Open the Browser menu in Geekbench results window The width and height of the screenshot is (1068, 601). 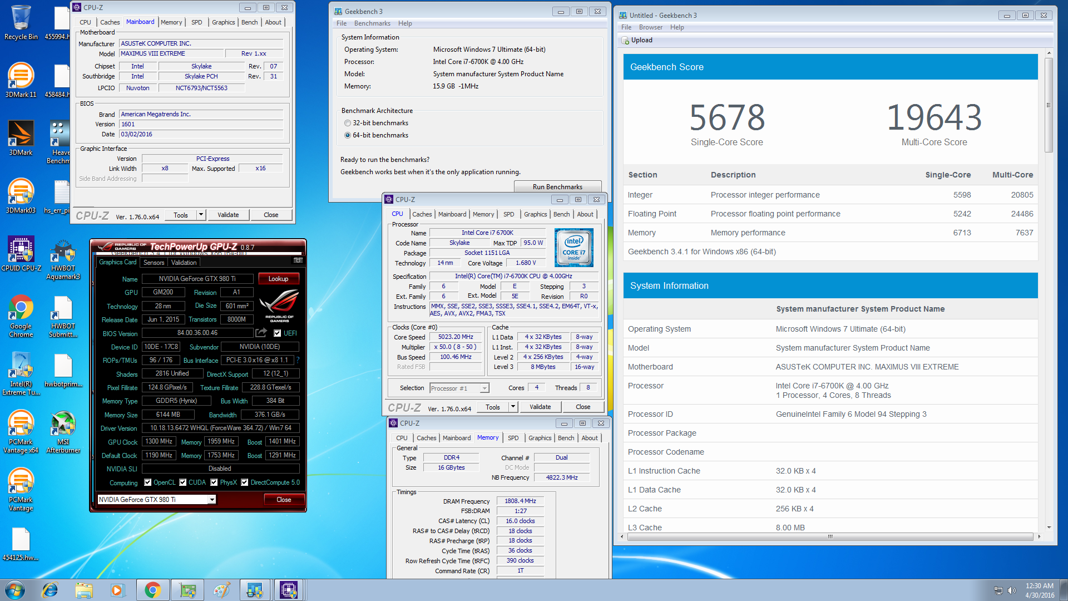pyautogui.click(x=650, y=27)
